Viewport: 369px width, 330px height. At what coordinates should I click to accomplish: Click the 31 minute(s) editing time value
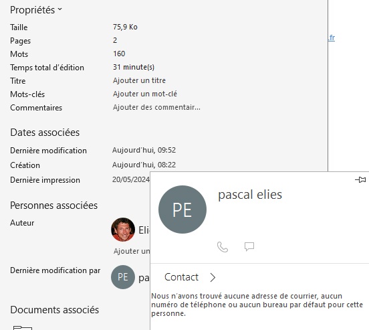point(134,67)
